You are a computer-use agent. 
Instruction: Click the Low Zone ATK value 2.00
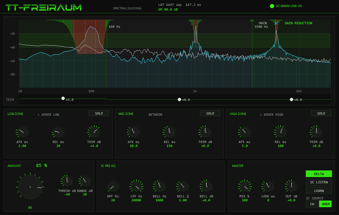23,146
